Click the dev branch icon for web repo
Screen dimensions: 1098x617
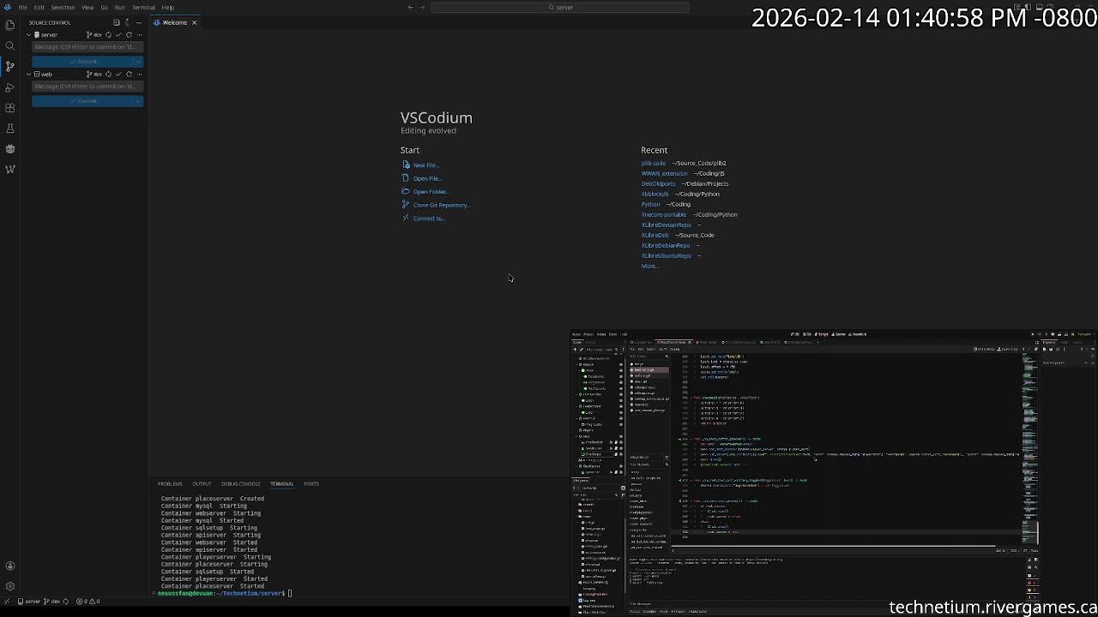(94, 75)
